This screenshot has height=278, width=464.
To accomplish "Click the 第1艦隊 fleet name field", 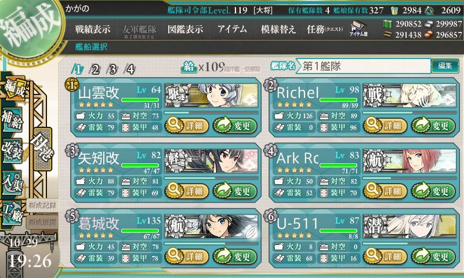I will 365,66.
